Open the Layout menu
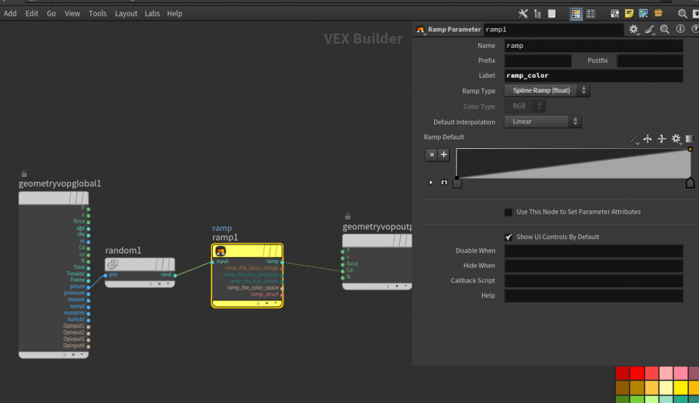This screenshot has width=699, height=403. coord(126,14)
